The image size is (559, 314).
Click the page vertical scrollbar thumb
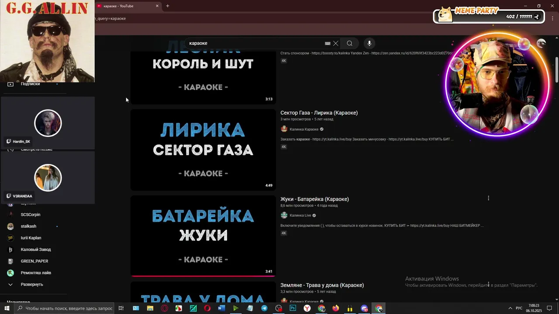click(556, 69)
